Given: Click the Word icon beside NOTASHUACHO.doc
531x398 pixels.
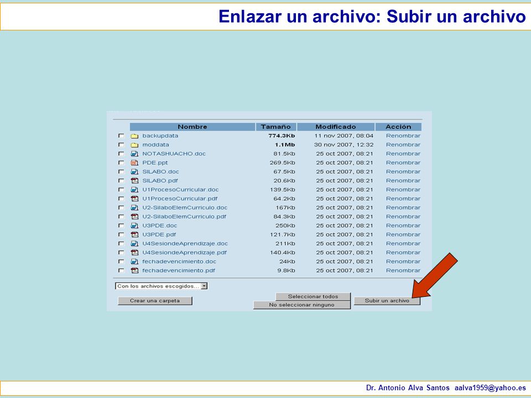Looking at the screenshot, I should (134, 154).
